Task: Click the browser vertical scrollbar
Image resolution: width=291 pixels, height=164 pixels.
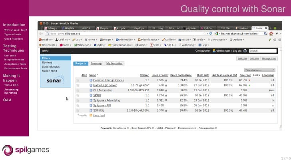Action: (281, 88)
